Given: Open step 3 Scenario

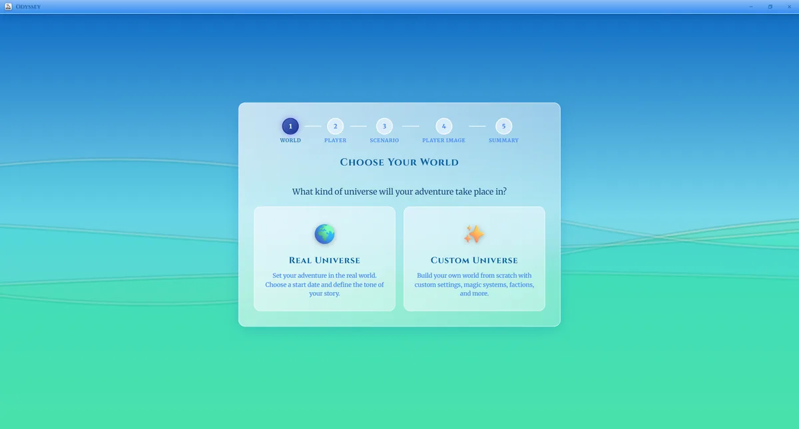Looking at the screenshot, I should 384,126.
